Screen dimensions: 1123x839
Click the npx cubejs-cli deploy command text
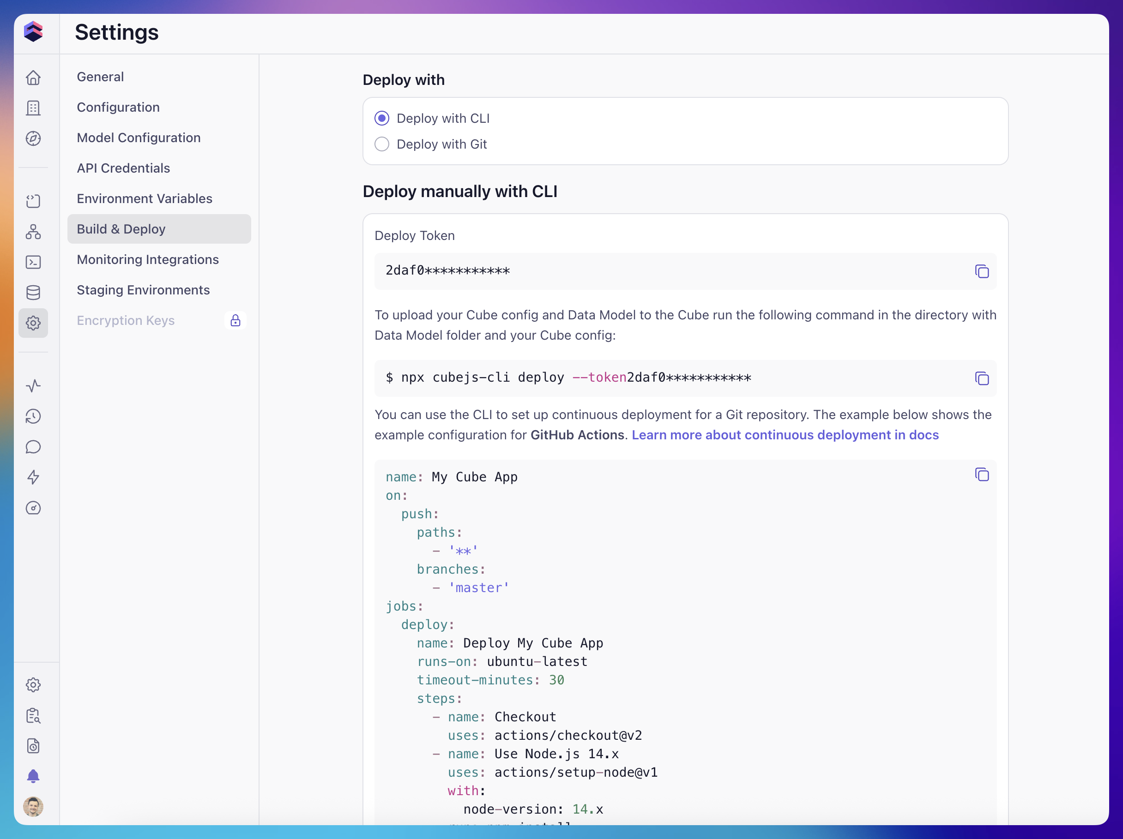568,378
